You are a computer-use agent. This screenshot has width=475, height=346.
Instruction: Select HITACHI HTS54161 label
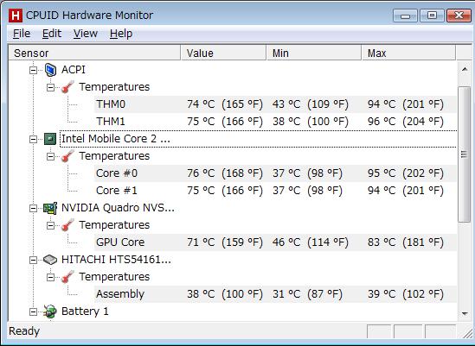(x=116, y=260)
